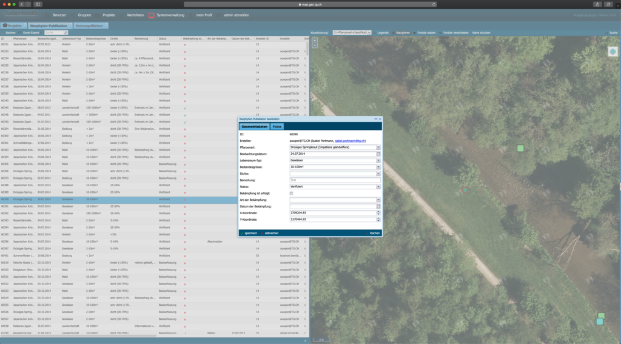Close the Nutzungsflächen tab
The width and height of the screenshot is (621, 344).
(x=106, y=24)
